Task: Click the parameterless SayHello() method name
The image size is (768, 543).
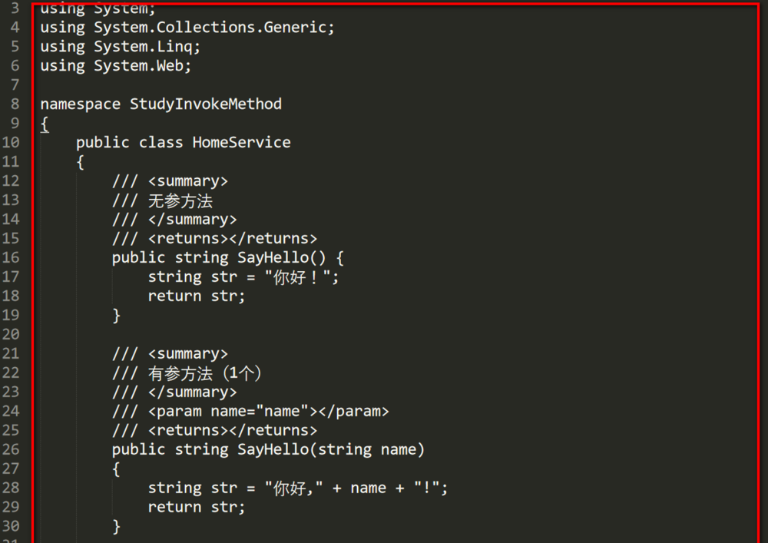Action: coord(273,257)
